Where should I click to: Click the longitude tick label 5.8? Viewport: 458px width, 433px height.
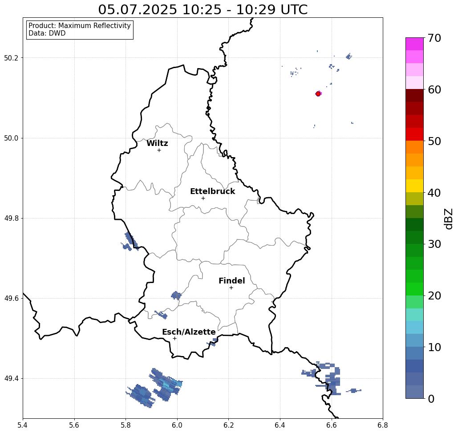[126, 425]
